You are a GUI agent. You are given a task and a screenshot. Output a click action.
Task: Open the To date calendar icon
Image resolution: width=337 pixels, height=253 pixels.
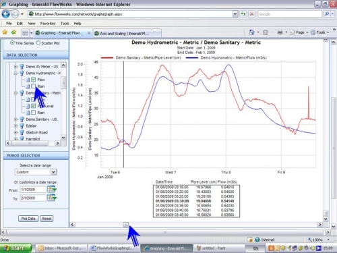52,198
